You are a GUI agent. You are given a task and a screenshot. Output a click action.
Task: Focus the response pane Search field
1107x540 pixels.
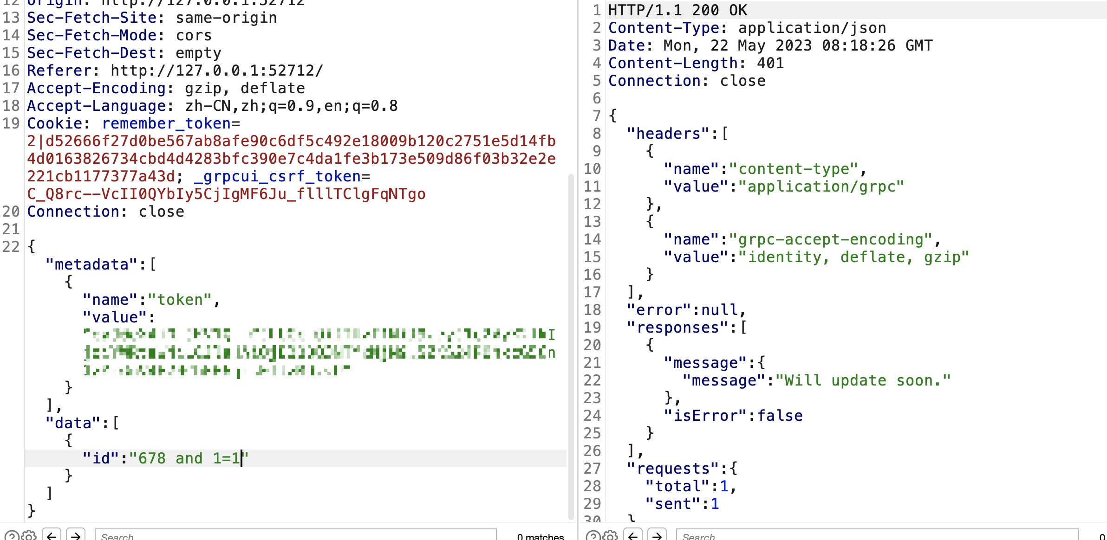[877, 536]
